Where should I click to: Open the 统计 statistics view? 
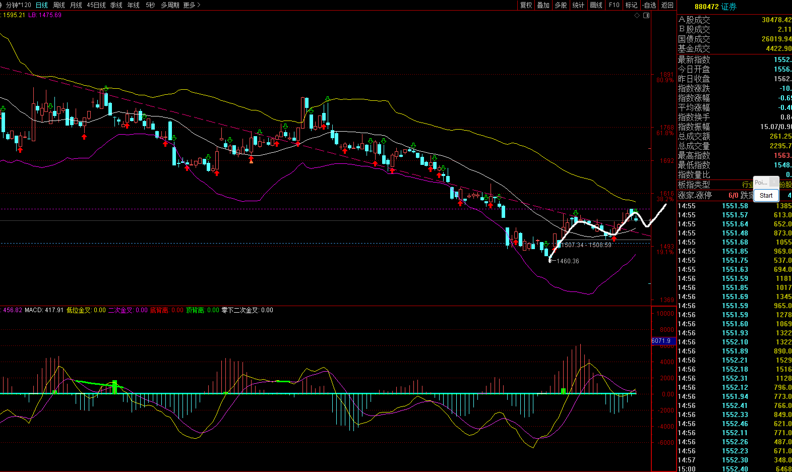pyautogui.click(x=579, y=5)
